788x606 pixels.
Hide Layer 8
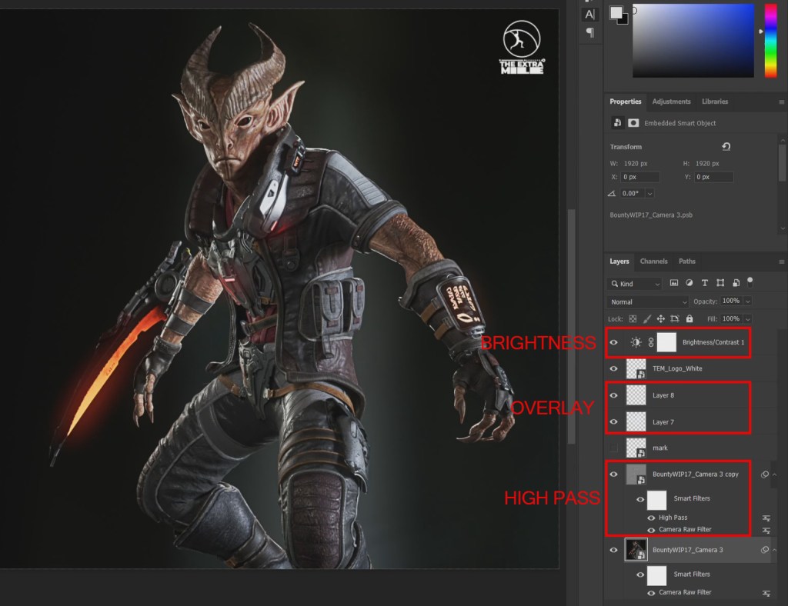[613, 395]
